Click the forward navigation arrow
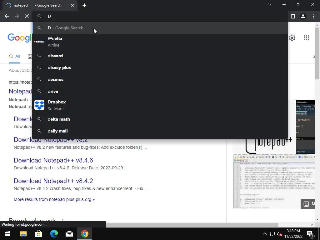Screen dimensions: 320x240 (17, 16)
